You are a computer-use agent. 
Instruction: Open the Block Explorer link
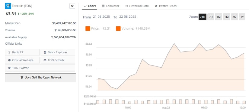58,52
